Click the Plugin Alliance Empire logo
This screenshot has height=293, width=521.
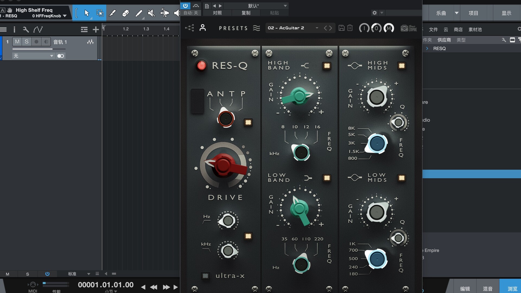coord(409,28)
